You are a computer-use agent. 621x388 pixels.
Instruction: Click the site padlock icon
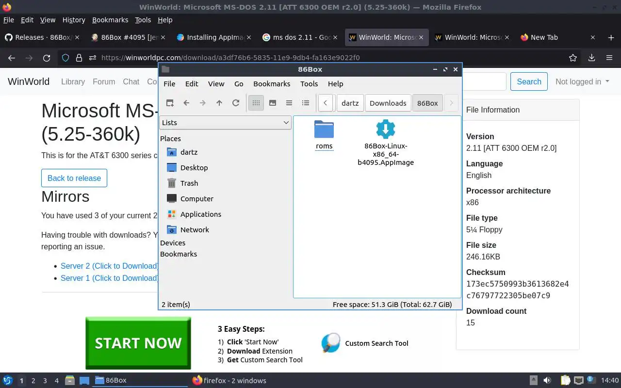click(x=79, y=58)
